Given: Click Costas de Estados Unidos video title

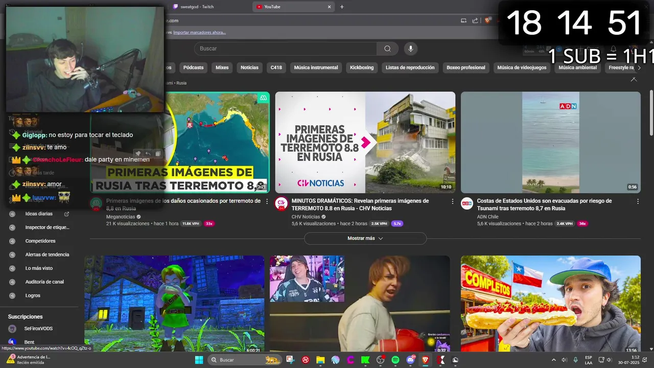Looking at the screenshot, I should [x=544, y=204].
